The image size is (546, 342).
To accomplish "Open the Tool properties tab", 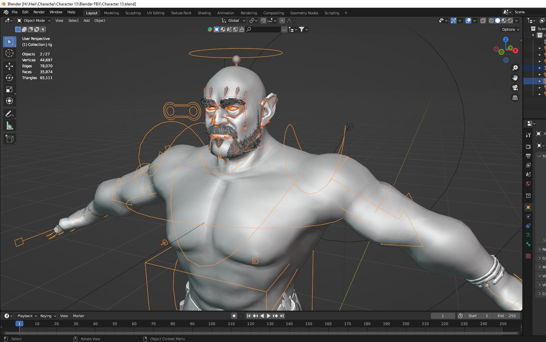I will (528, 135).
